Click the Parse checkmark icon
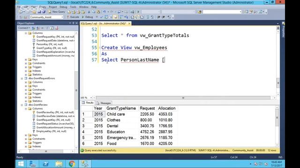Viewport: 300px width, 168px height. click(102, 17)
